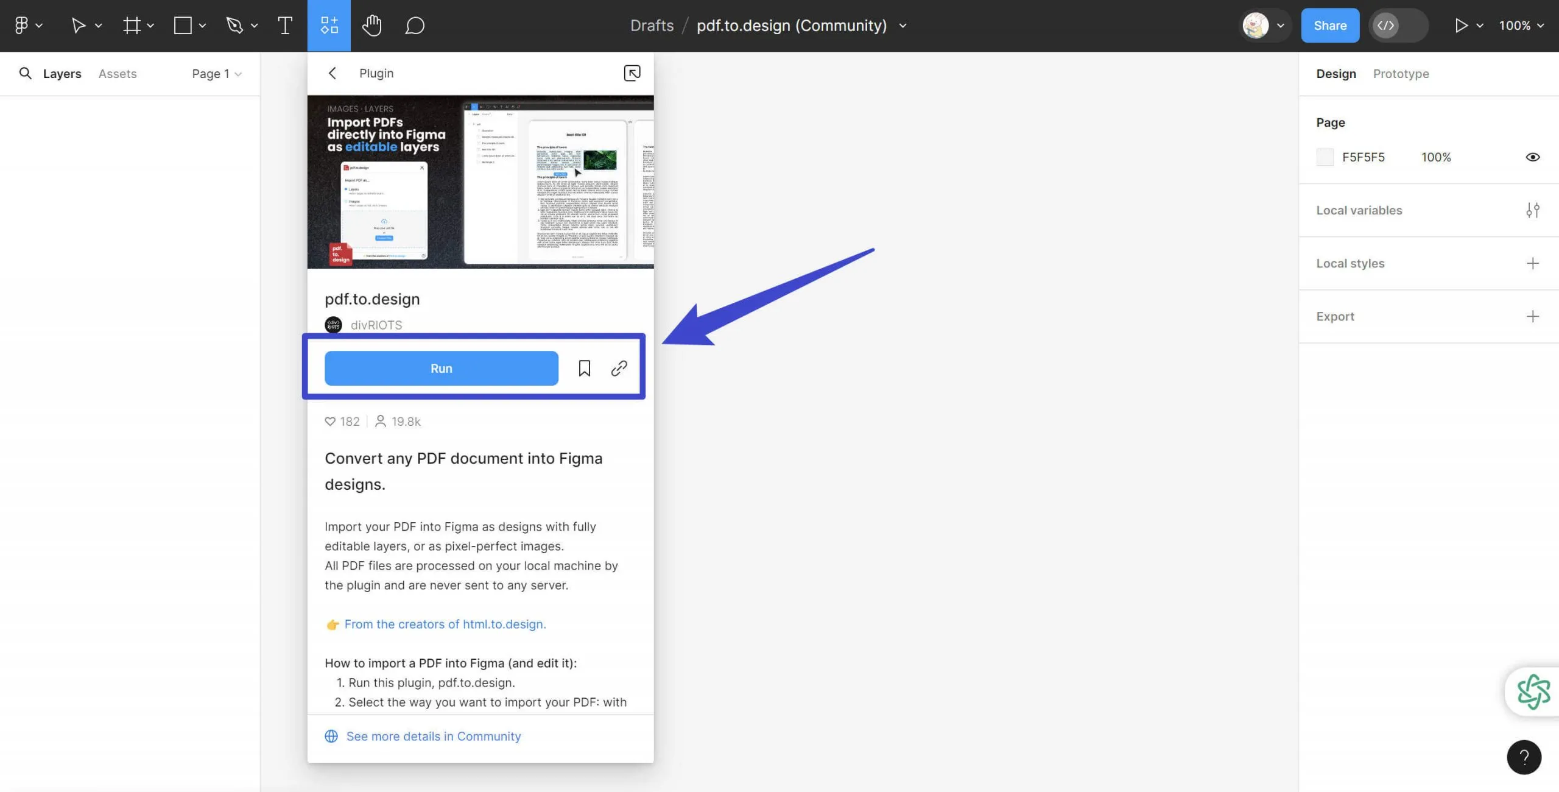
Task: Toggle Dev Mode with the code switch
Action: pos(1386,25)
